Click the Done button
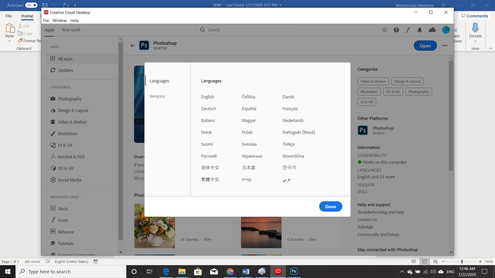The height and width of the screenshot is (278, 495). (x=331, y=206)
